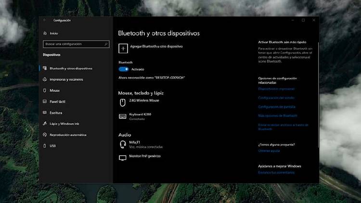Click the Obtener ayuda link
Image resolution: width=361 pixels, height=203 pixels.
[x=269, y=151]
